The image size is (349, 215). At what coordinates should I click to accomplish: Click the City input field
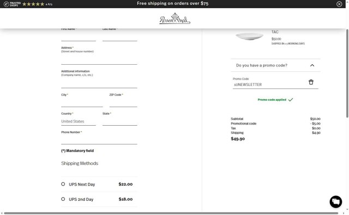pyautogui.click(x=82, y=103)
